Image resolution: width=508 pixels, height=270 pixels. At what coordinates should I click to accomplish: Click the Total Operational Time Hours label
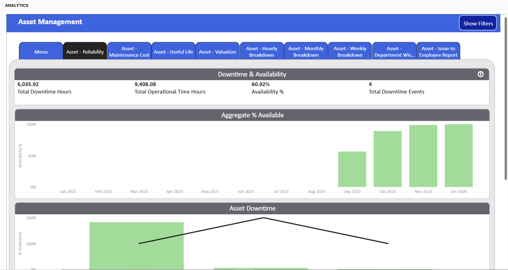tap(170, 92)
